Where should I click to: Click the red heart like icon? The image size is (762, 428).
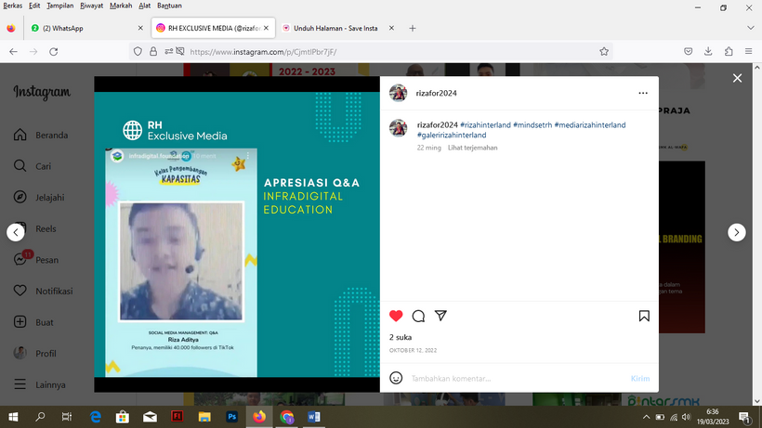pyautogui.click(x=396, y=316)
